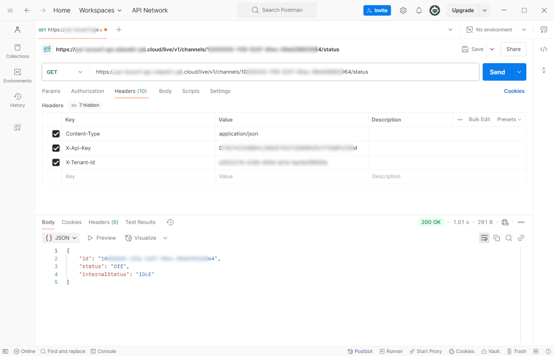Go forward using the right arrow
This screenshot has height=356, width=554.
click(42, 10)
